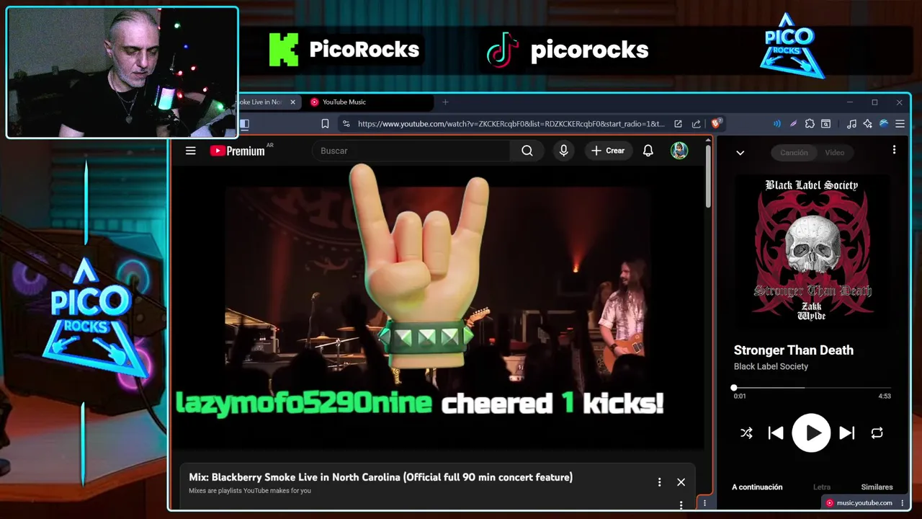Open the extensions puzzle-piece menu
This screenshot has width=922, height=519.
810,124
